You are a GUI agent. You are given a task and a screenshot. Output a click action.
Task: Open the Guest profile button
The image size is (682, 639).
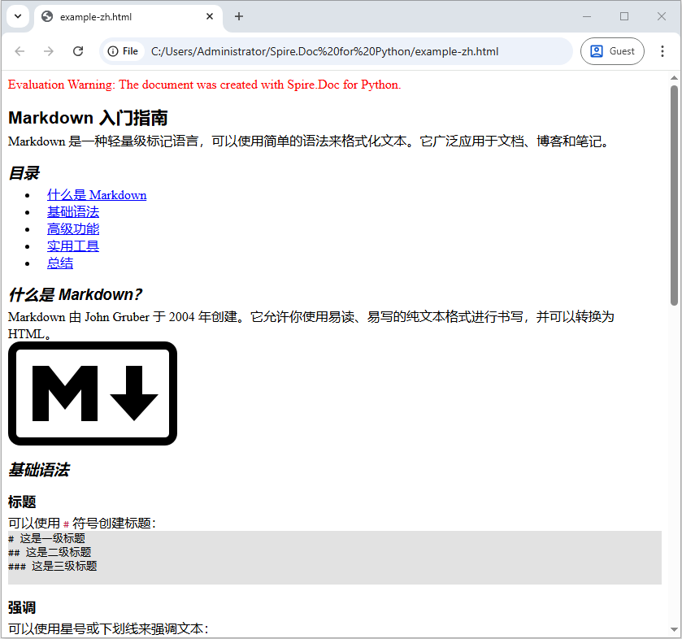(x=612, y=51)
